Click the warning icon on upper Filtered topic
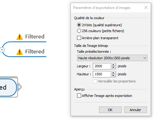 (x=20, y=37)
